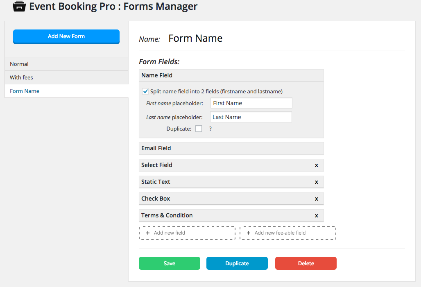The height and width of the screenshot is (287, 421).
Task: Click the red Delete button
Action: (x=306, y=263)
